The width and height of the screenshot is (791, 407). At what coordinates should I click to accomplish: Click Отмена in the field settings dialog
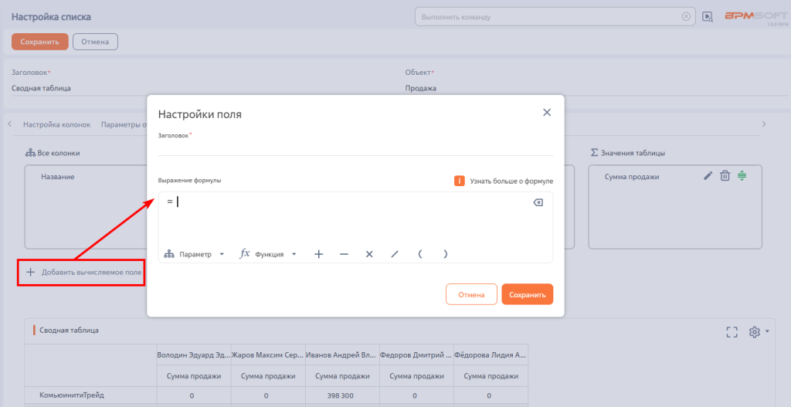(x=471, y=294)
